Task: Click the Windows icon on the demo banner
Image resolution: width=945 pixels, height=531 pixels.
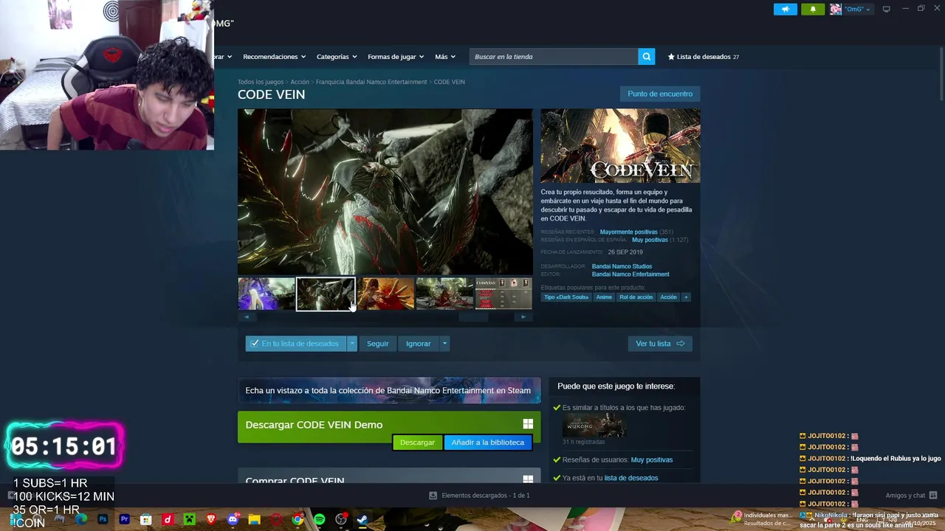Action: click(528, 424)
